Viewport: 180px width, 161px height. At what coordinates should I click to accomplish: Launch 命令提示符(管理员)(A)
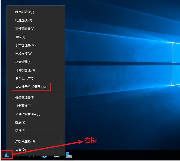pyautogui.click(x=36, y=87)
